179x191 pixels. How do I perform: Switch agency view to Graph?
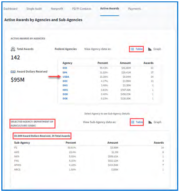[155, 49]
